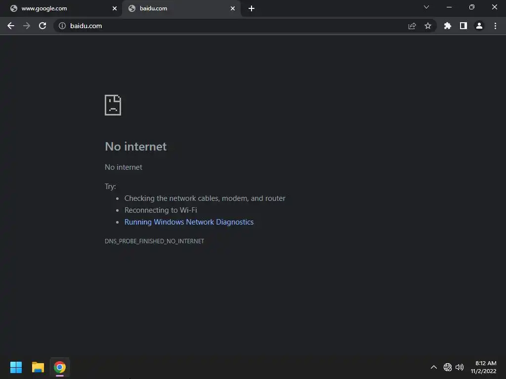
Task: Toggle the side panel icon
Action: click(464, 26)
